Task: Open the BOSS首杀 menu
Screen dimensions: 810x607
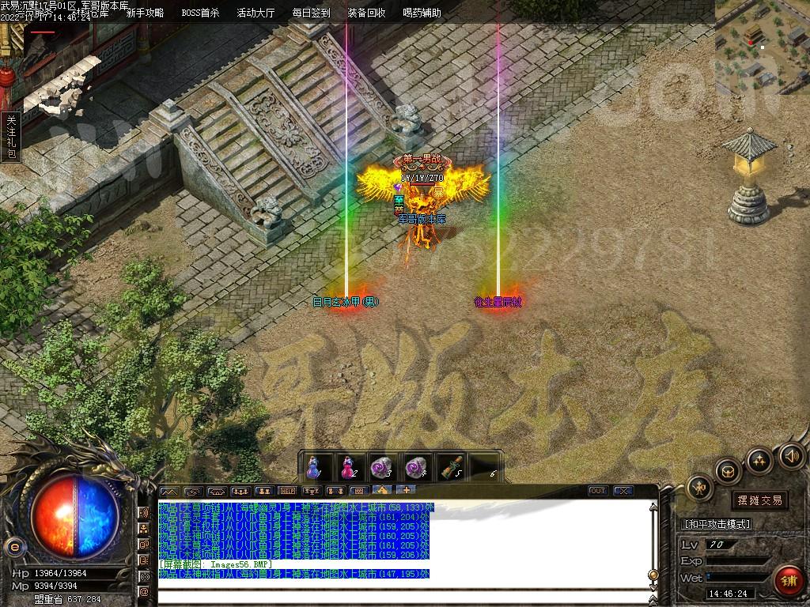Action: [200, 13]
